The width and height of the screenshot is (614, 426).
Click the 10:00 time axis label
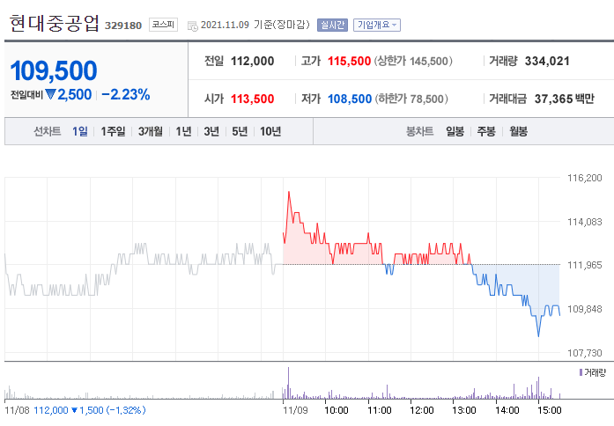point(337,410)
